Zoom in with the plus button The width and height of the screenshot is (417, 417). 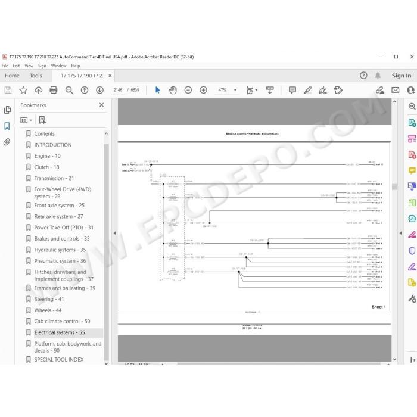[x=204, y=90]
